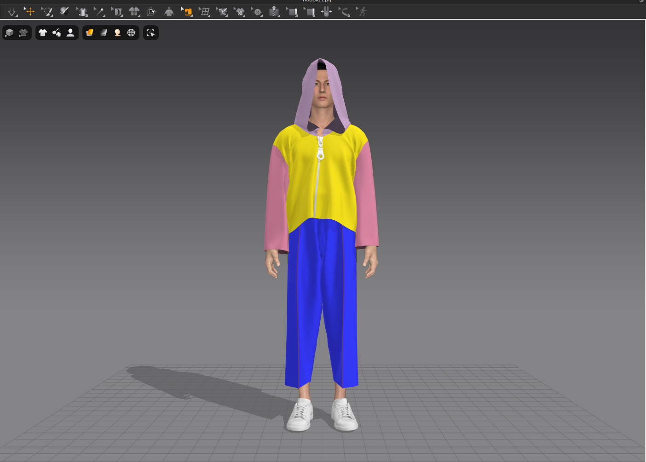Click the dark shirt icon beside the cube

pos(23,33)
